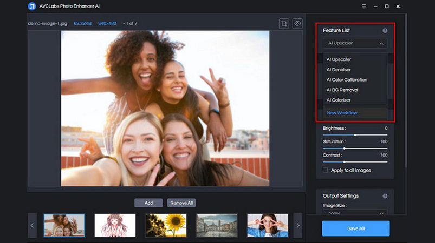Click the 62.32KB file size text
This screenshot has height=243, width=435.
(x=83, y=24)
